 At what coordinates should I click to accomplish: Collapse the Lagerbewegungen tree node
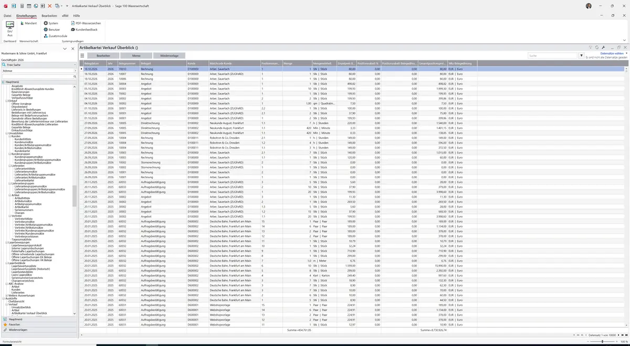click(x=6, y=242)
